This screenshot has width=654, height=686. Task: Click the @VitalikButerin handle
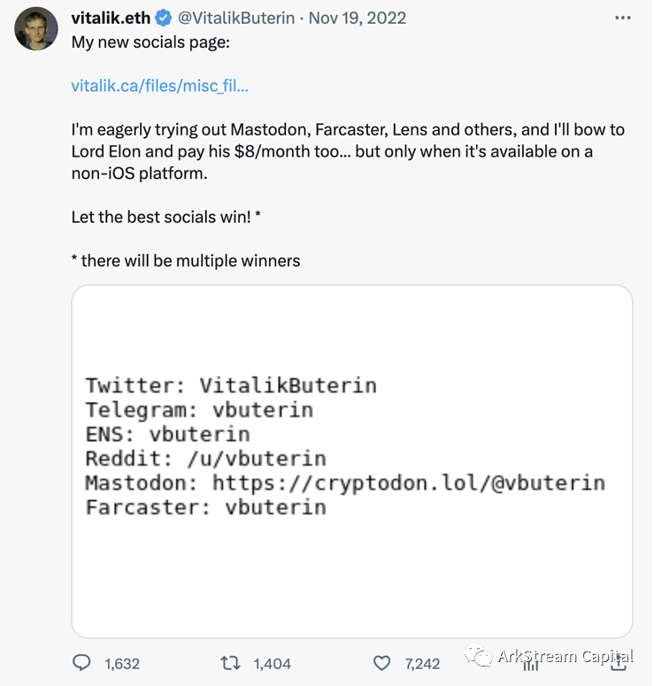click(236, 18)
